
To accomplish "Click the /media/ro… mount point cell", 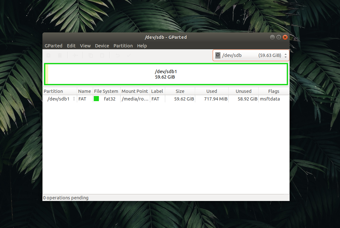I will pos(135,99).
